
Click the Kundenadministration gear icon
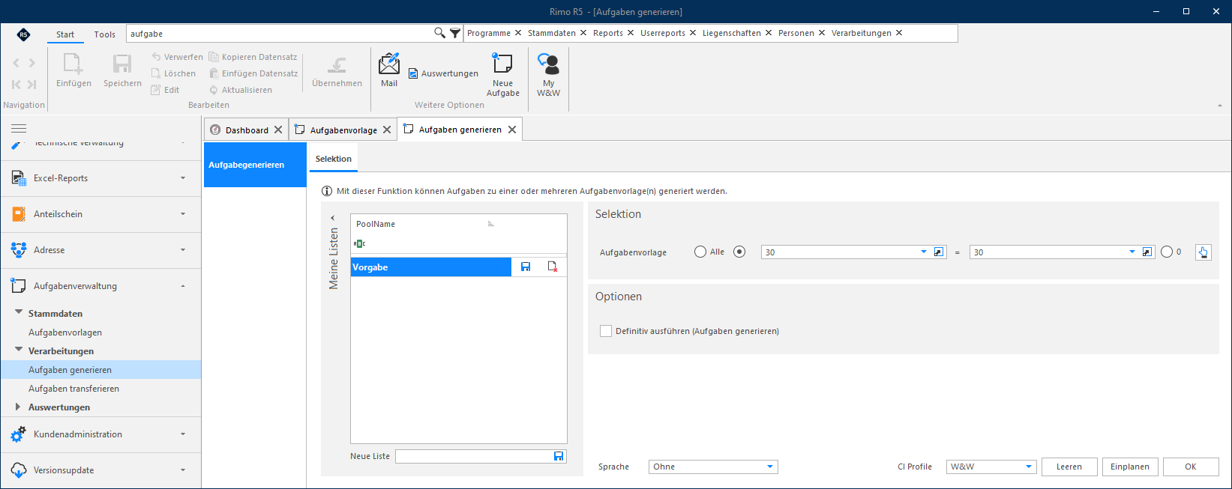click(x=19, y=434)
